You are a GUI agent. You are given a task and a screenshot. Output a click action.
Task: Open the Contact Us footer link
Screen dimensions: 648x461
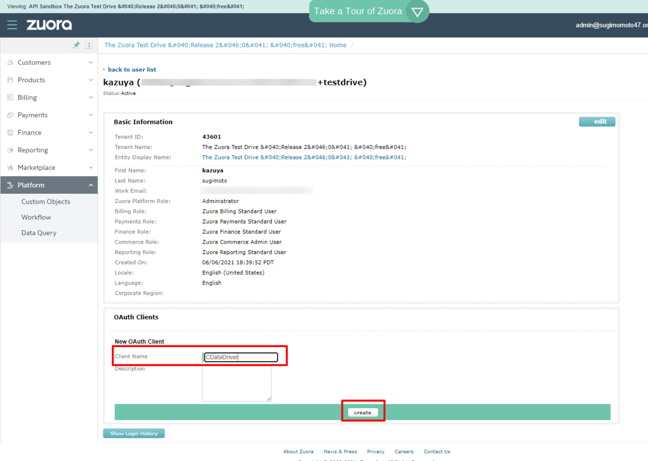pyautogui.click(x=437, y=452)
